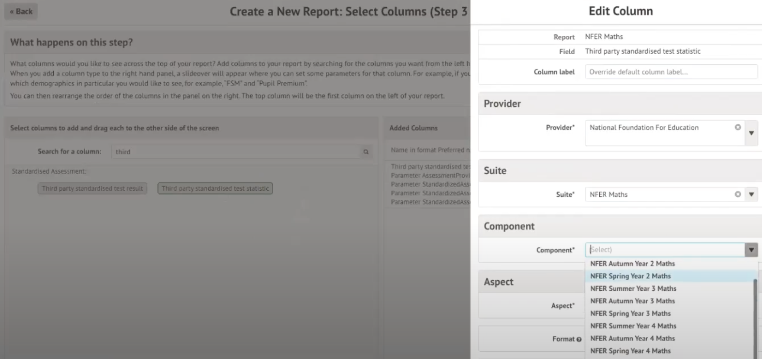
Task: Select NFER Autumn Year 2 Maths
Action: coord(632,264)
